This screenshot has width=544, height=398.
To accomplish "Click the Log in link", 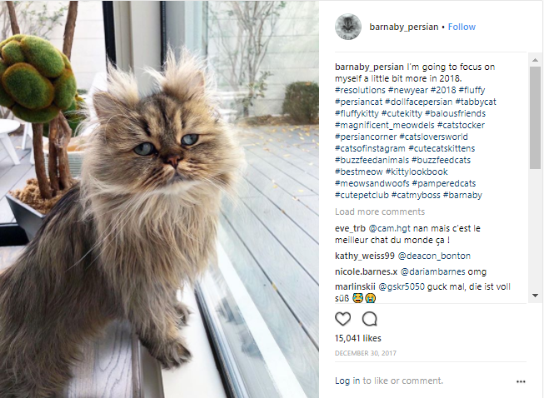I will tap(347, 381).
